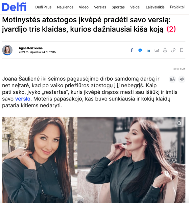Print the article
The width and height of the screenshot is (189, 203).
point(165,50)
